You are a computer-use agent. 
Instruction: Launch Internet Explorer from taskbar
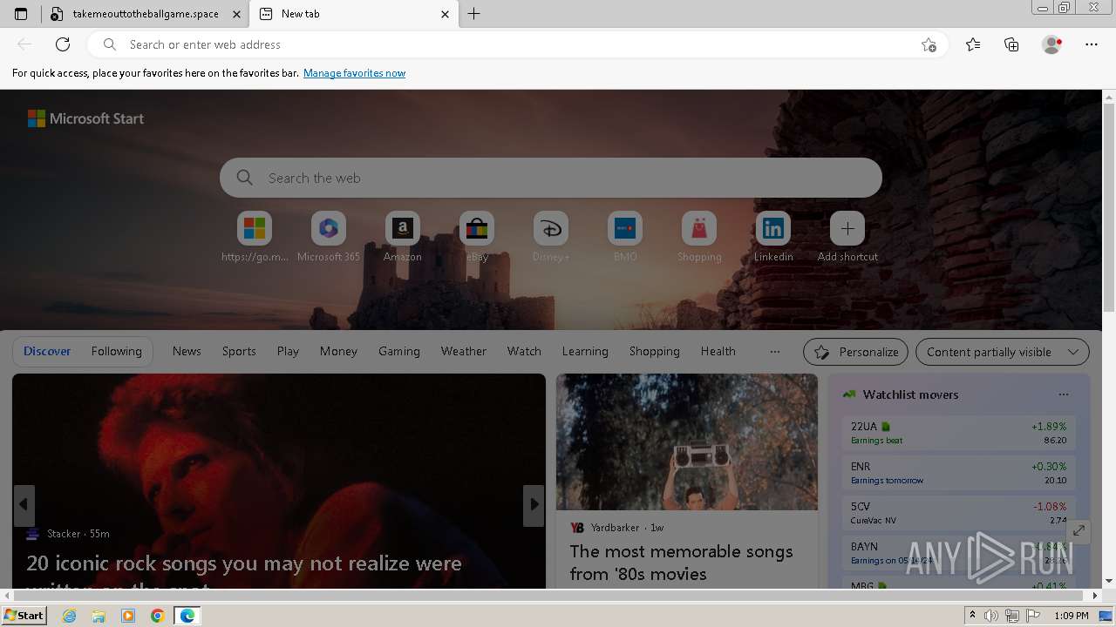pyautogui.click(x=70, y=616)
